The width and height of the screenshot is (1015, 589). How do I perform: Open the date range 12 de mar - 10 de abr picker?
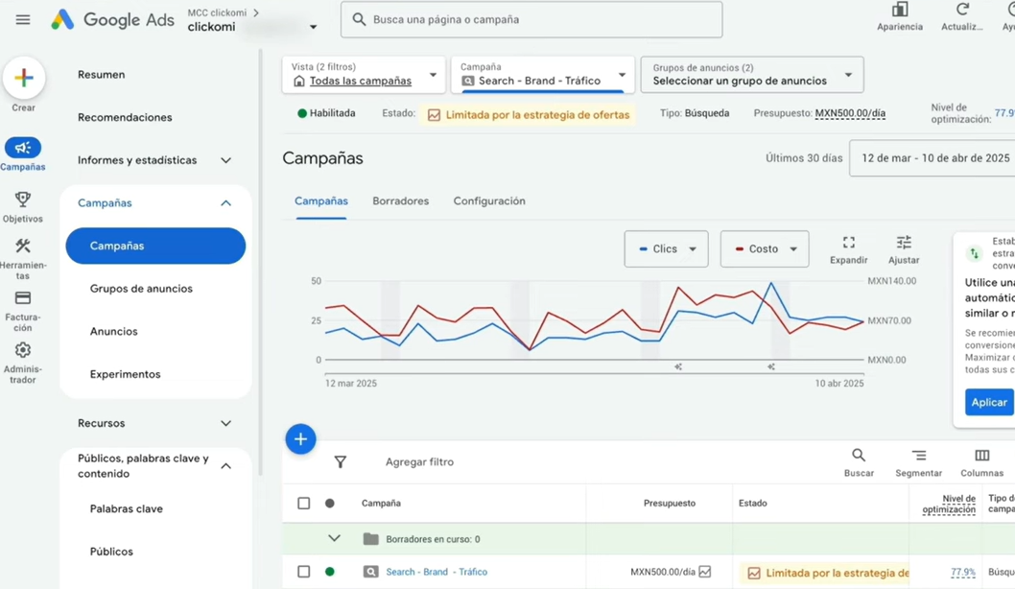(932, 158)
